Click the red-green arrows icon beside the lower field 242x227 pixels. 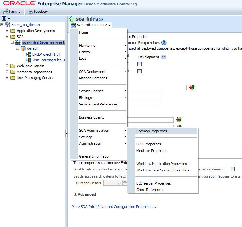[179, 119]
